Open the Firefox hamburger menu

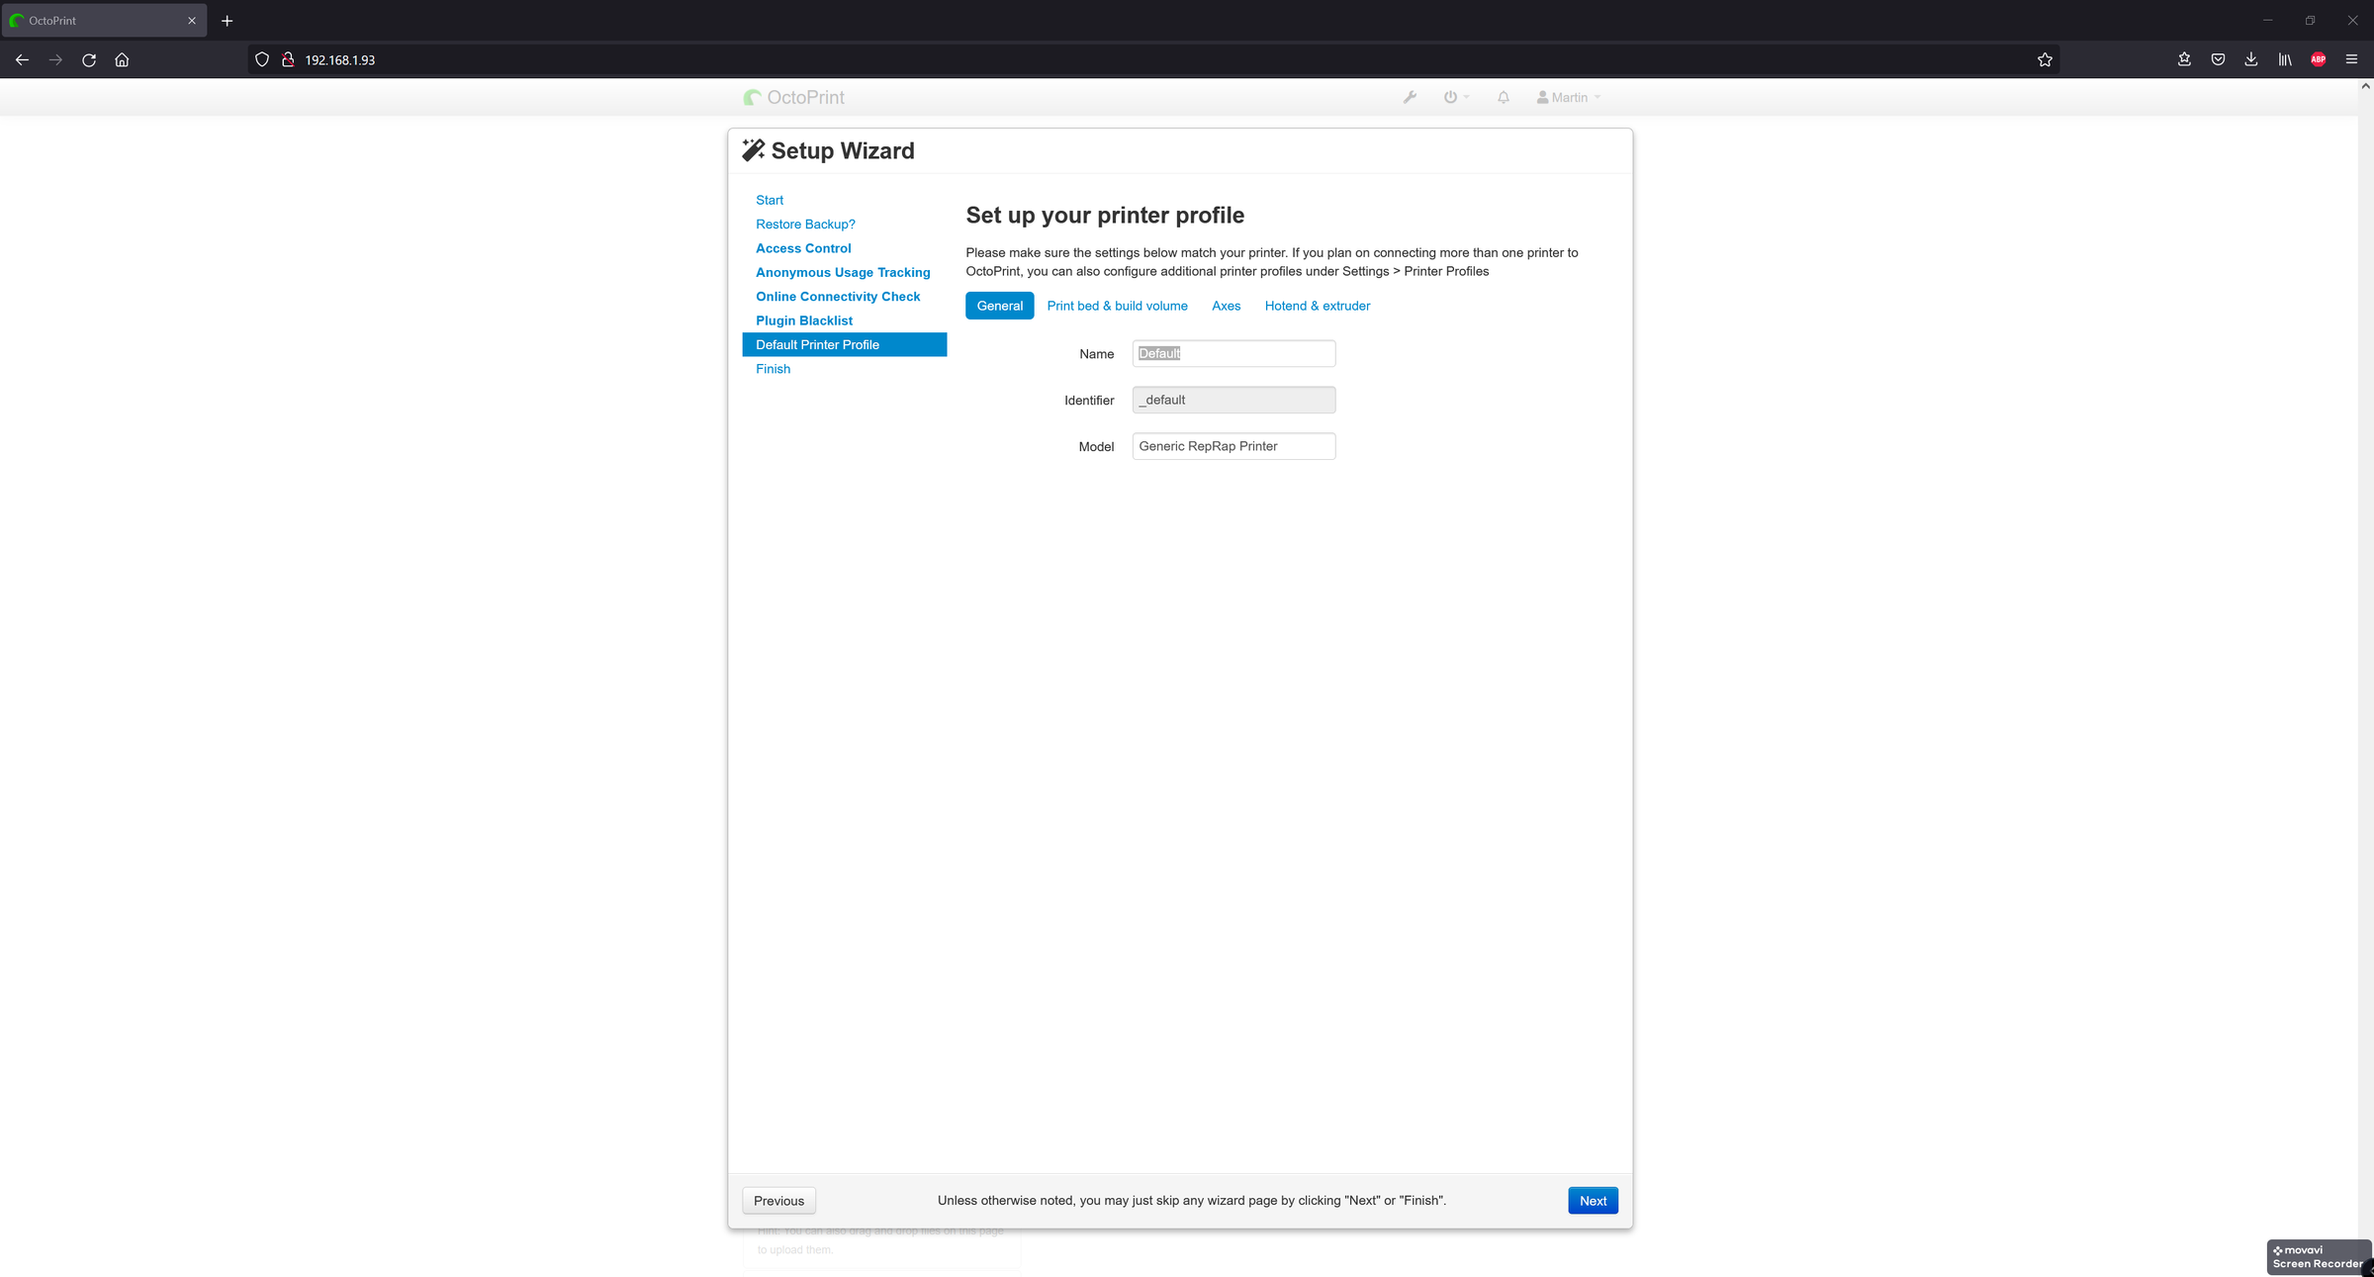coord(2352,59)
